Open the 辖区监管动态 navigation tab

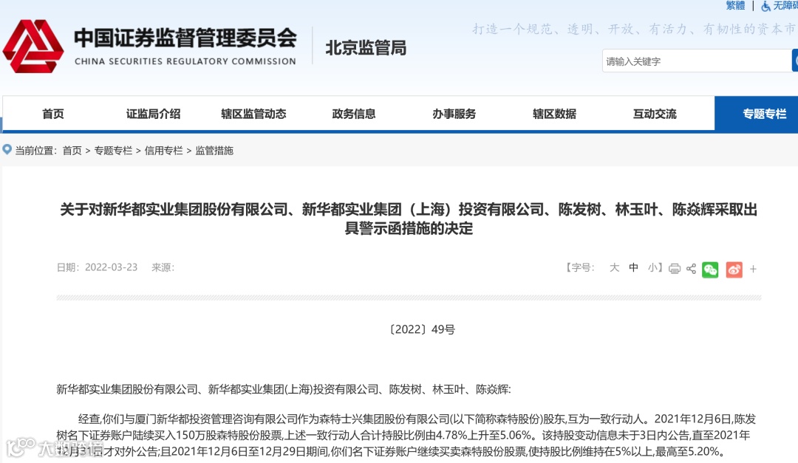pos(253,114)
